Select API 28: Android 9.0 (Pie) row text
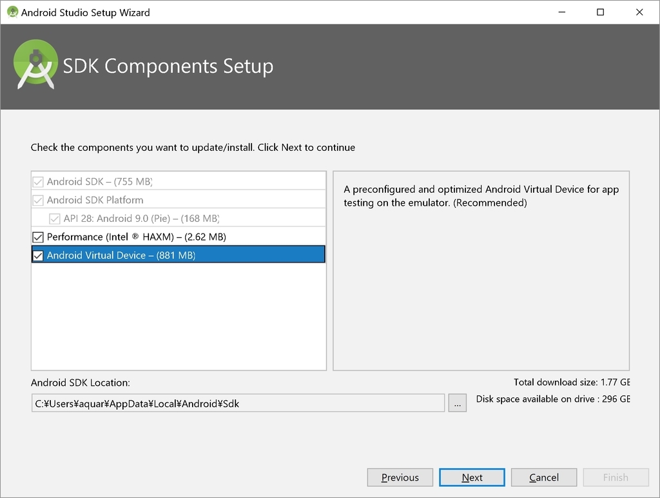The image size is (660, 498). click(141, 219)
